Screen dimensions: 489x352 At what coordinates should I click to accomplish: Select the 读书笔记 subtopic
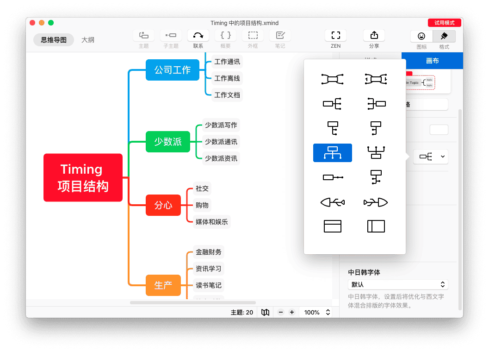tap(209, 285)
